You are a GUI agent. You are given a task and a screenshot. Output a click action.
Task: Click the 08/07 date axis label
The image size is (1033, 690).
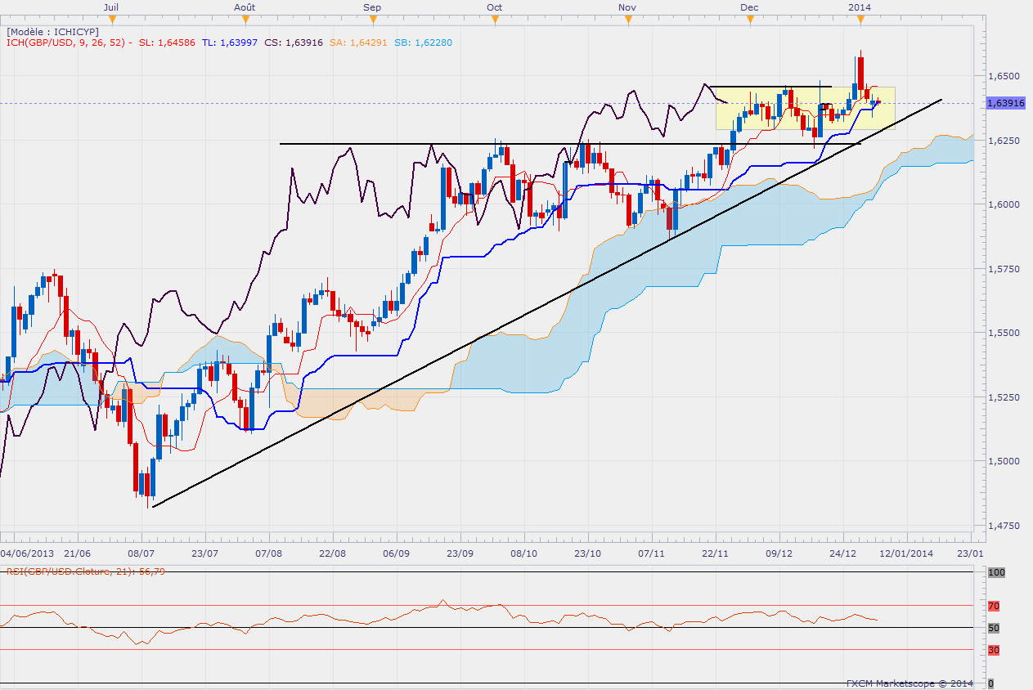(x=141, y=553)
